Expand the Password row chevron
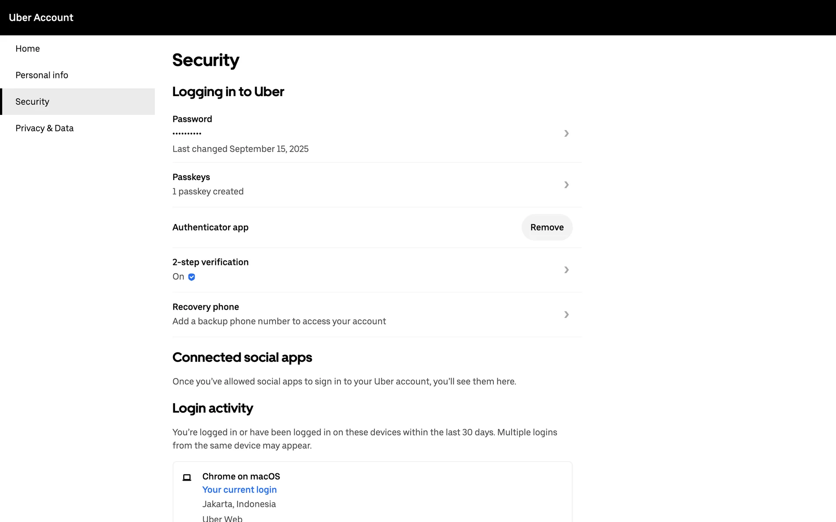 click(x=566, y=134)
